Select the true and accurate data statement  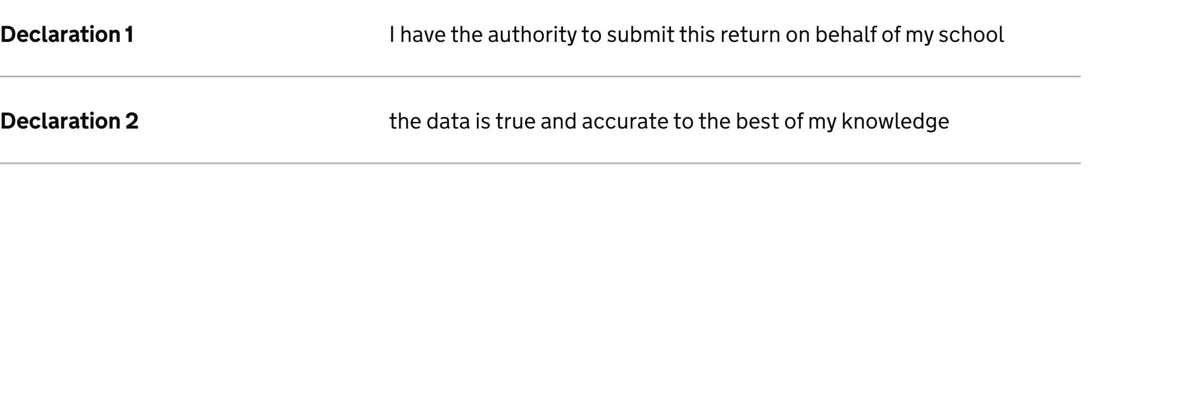[669, 121]
